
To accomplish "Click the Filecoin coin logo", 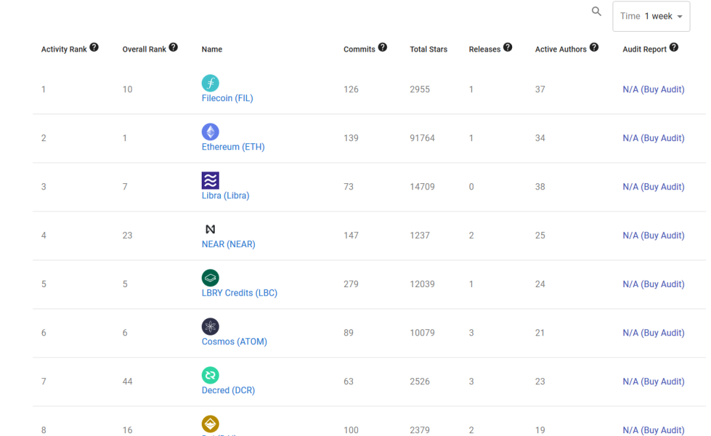I will pos(211,83).
